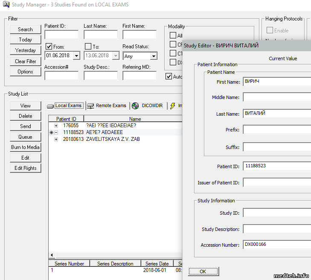
Task: Expand patient 176055 tree node
Action: click(x=56, y=125)
